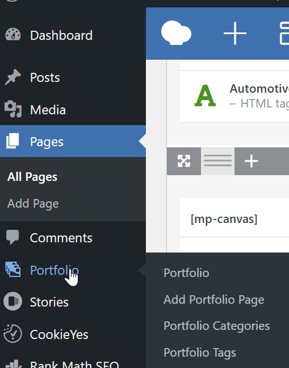Click the Stories circular icon
The image size is (289, 368).
pyautogui.click(x=13, y=301)
